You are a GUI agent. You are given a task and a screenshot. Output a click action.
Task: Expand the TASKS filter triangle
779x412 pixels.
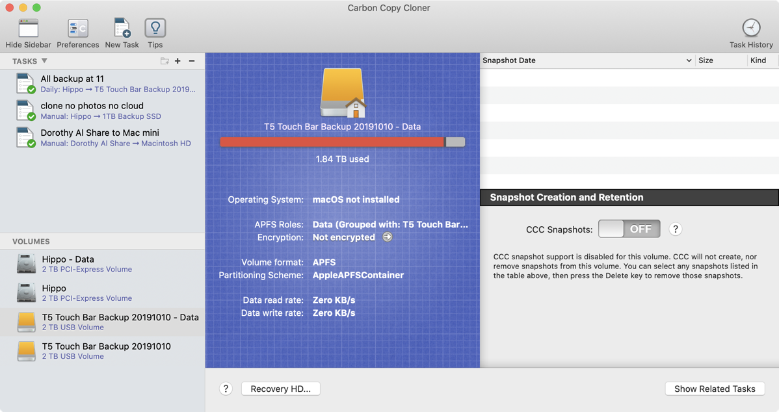click(44, 61)
